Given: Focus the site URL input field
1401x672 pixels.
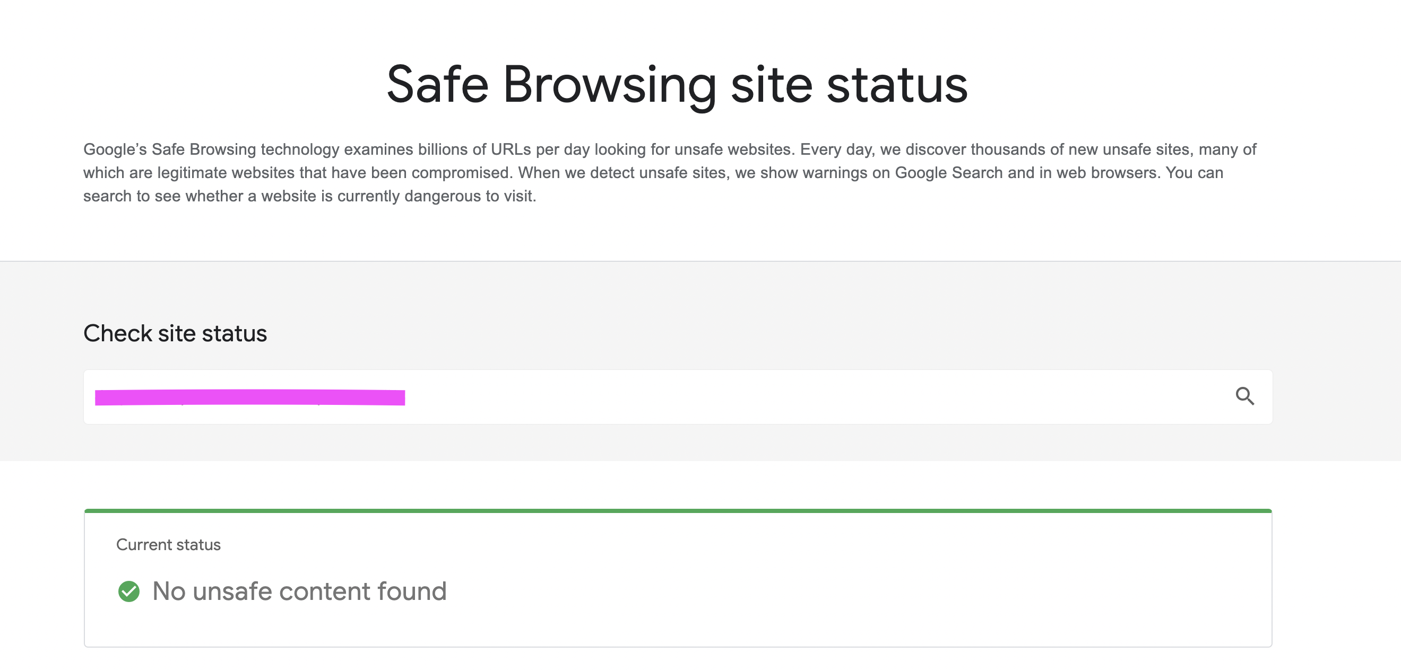Looking at the screenshot, I should [x=762, y=397].
